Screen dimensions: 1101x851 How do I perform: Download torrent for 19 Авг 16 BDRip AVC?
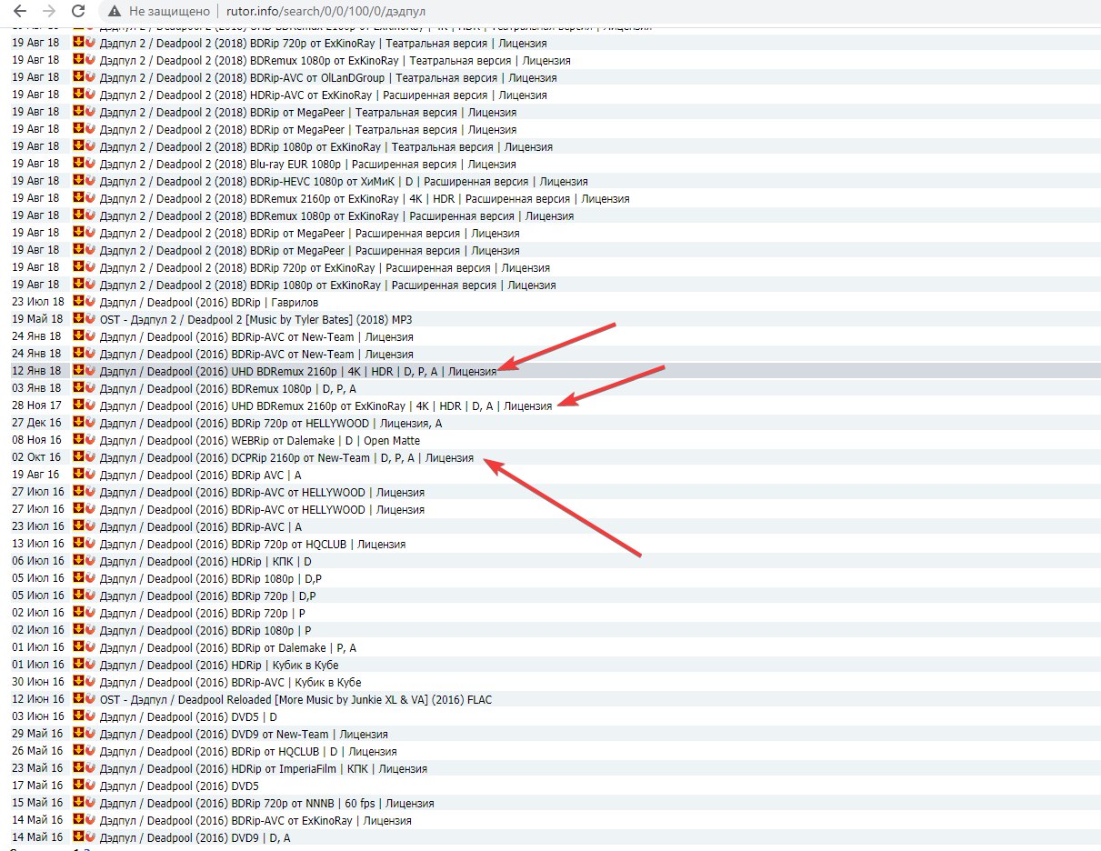[78, 475]
